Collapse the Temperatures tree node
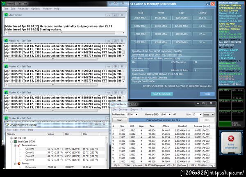Viewport: 246px width, 177px height. coord(16,145)
